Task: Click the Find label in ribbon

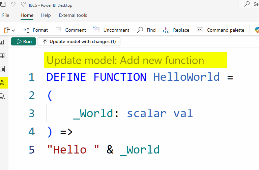Action: (151, 30)
